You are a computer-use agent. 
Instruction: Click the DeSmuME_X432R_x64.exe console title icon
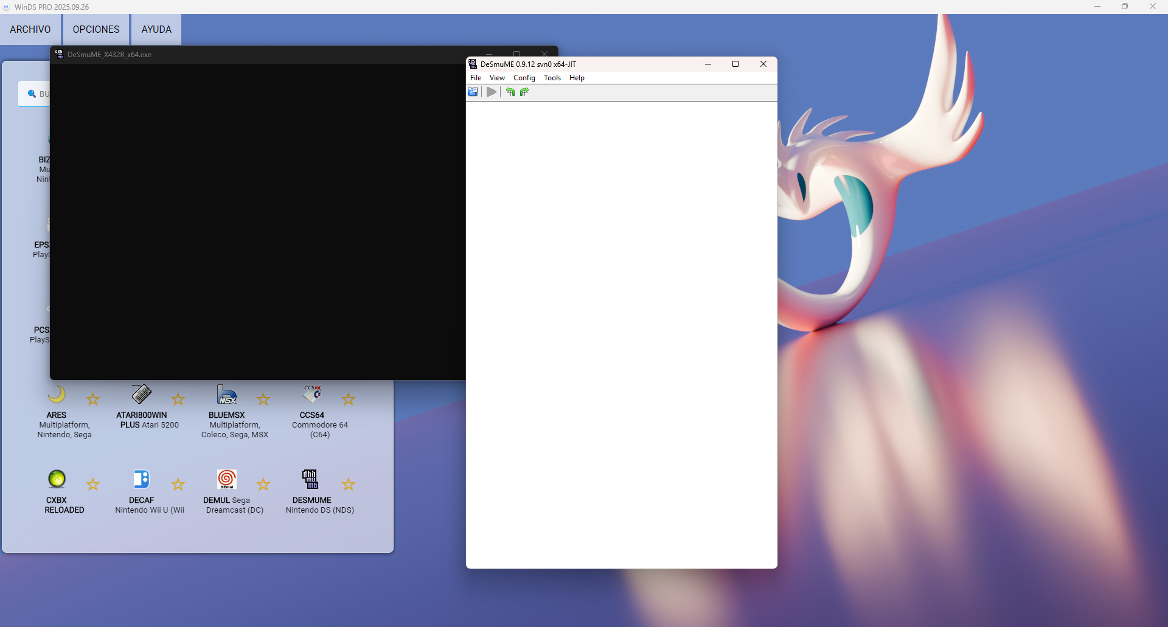point(59,54)
